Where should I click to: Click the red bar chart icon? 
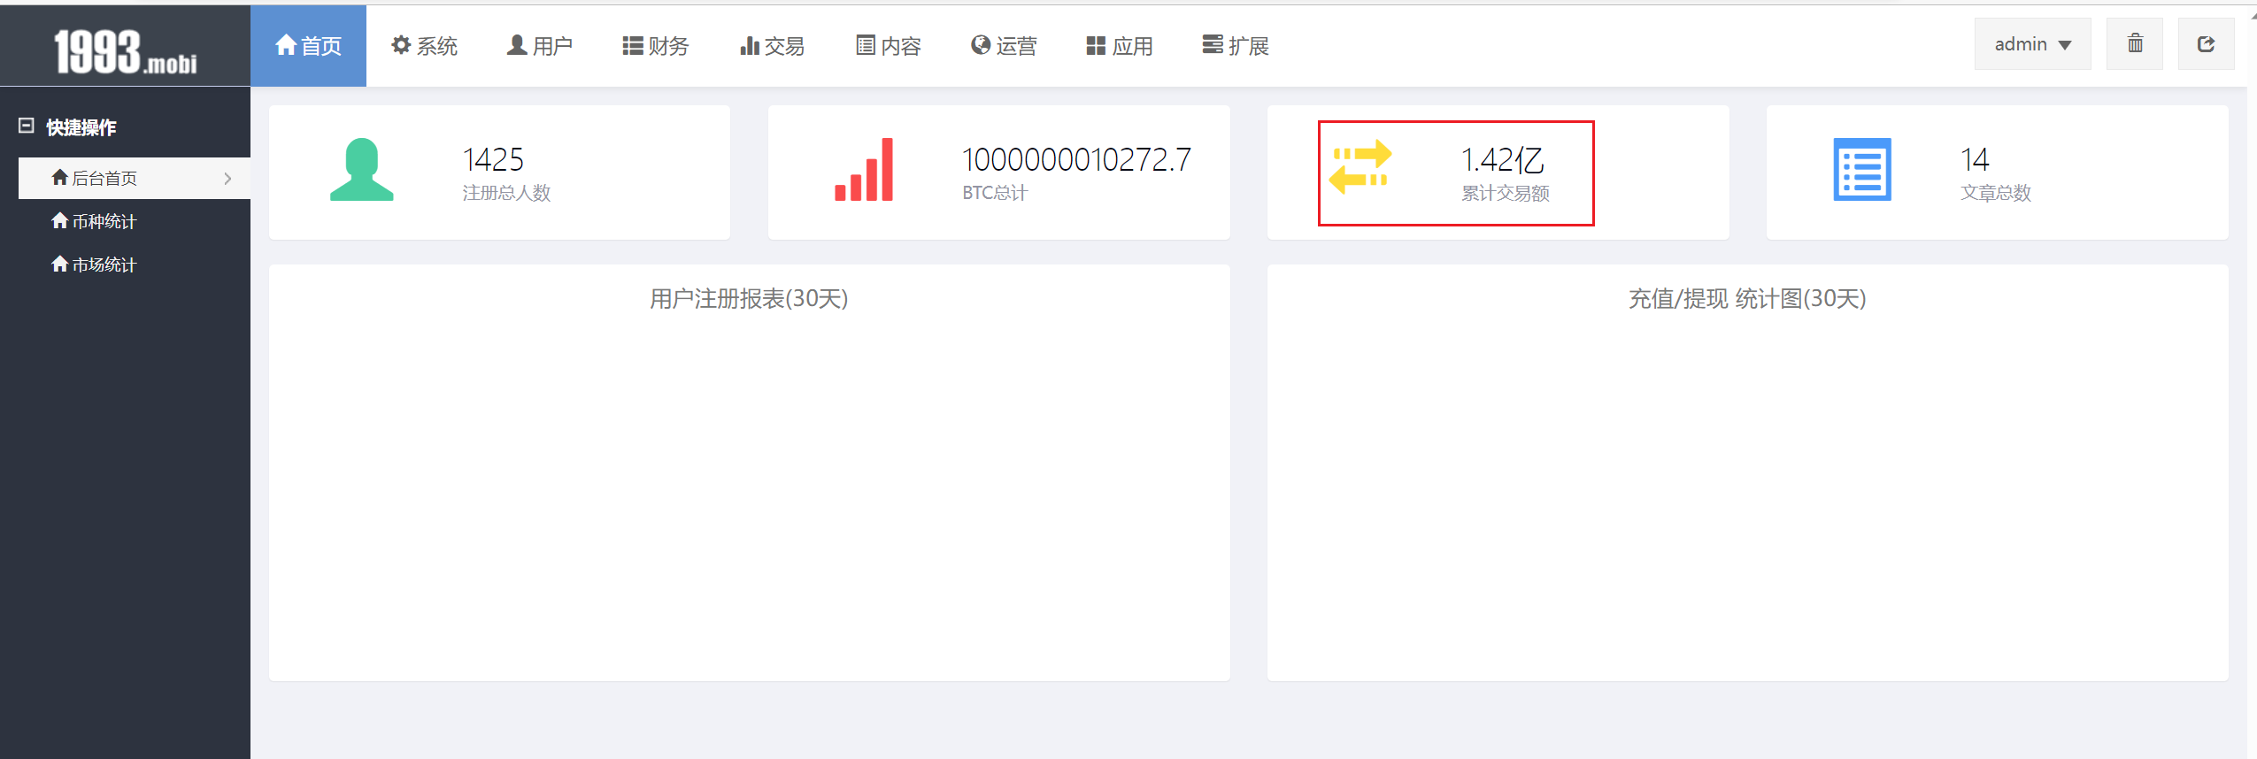(864, 169)
